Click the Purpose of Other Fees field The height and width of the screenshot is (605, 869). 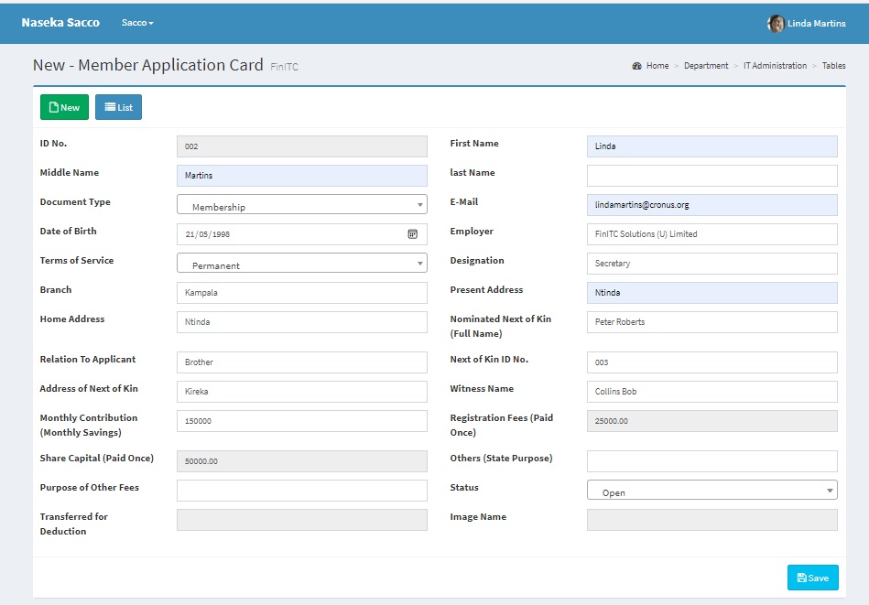(x=301, y=491)
